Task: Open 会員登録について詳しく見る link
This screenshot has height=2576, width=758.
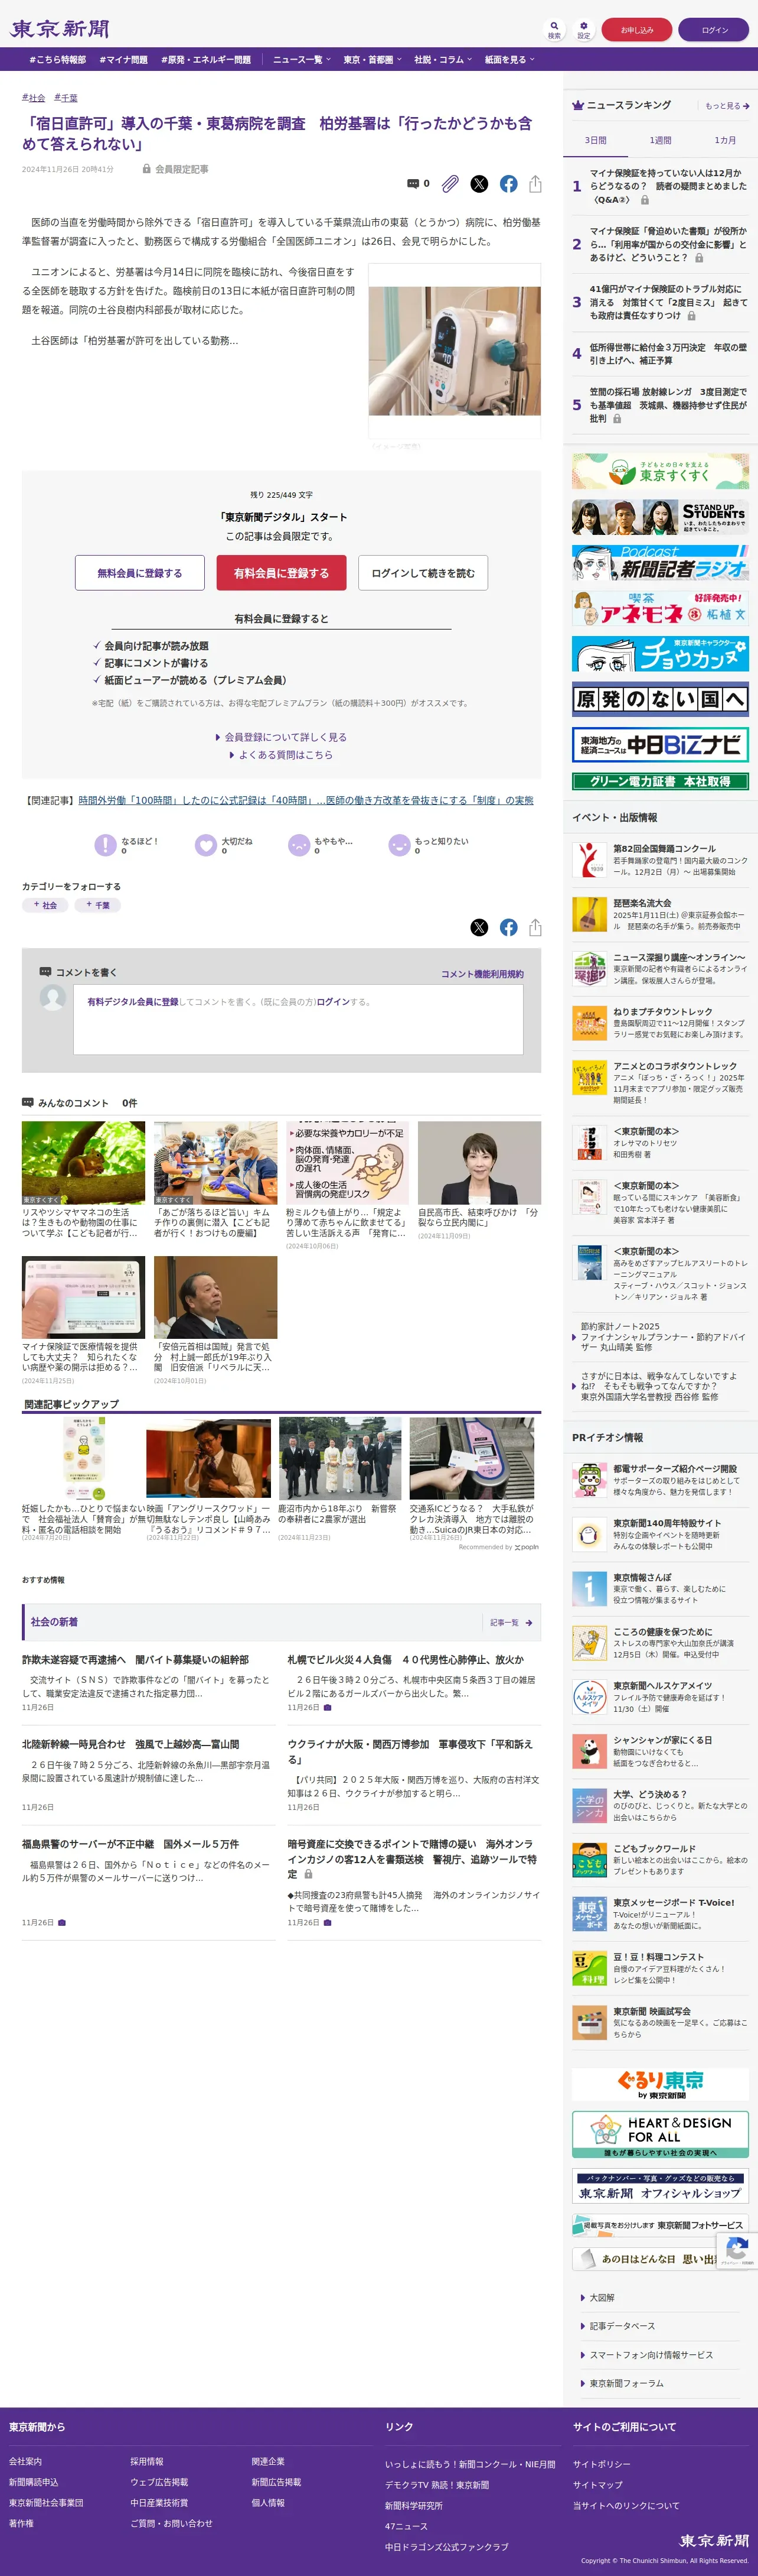Action: (282, 737)
